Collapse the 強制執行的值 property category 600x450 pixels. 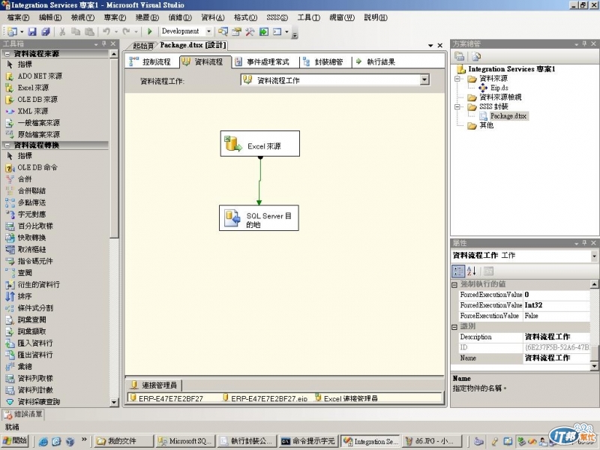tap(454, 285)
